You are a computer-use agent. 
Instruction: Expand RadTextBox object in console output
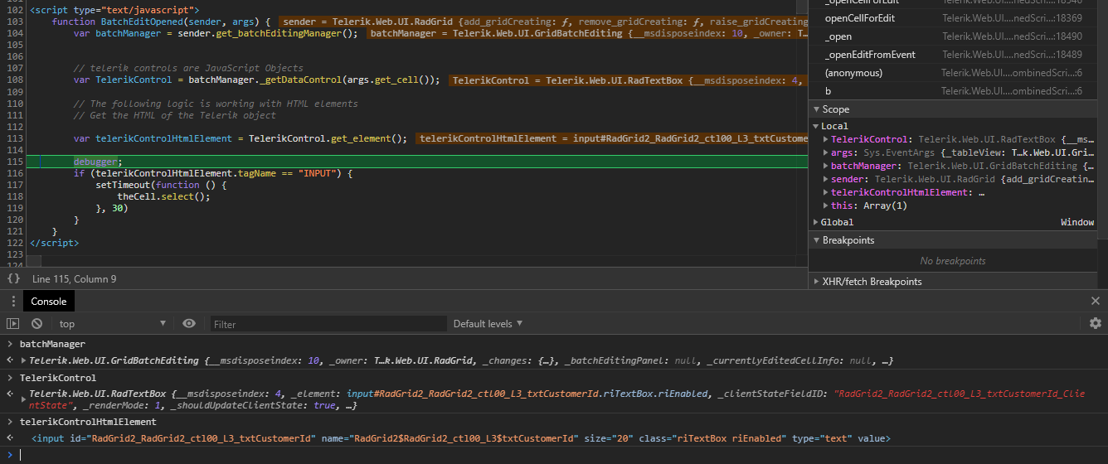pyautogui.click(x=24, y=399)
